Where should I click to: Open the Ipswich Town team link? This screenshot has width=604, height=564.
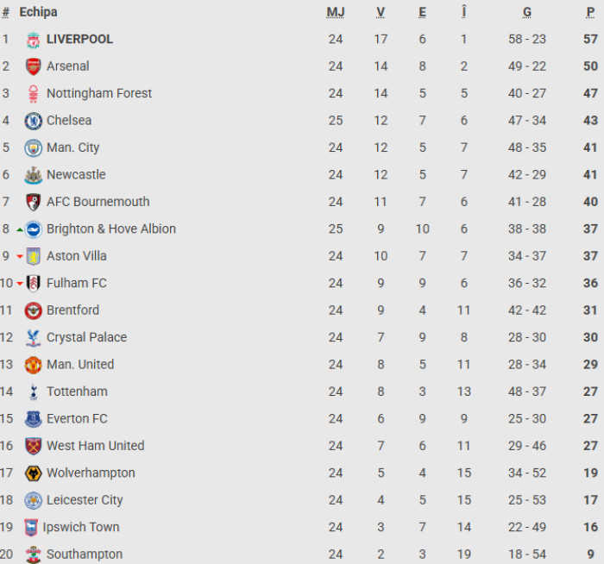[x=81, y=527]
